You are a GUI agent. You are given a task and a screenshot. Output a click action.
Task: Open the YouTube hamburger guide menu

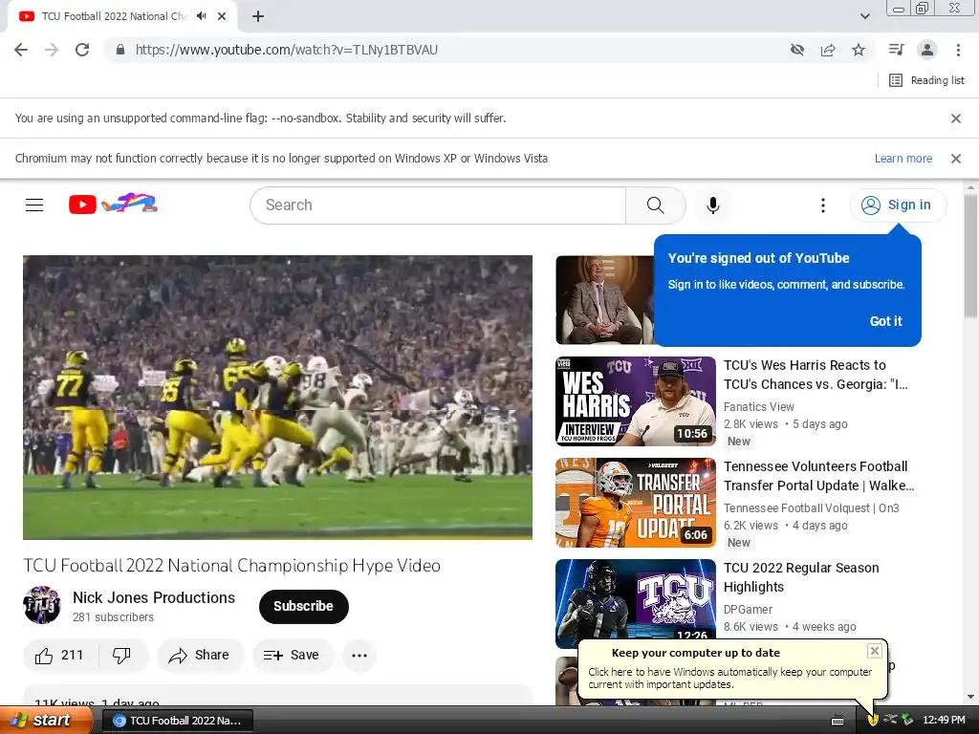click(34, 205)
